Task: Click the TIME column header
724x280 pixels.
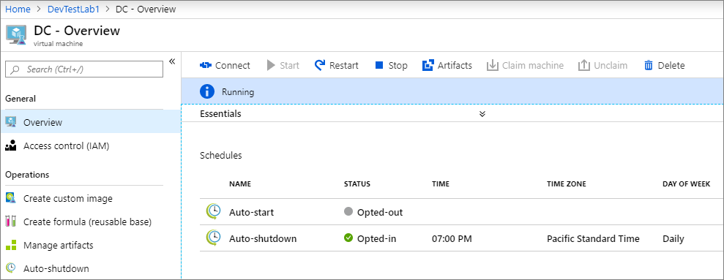Action: 441,183
